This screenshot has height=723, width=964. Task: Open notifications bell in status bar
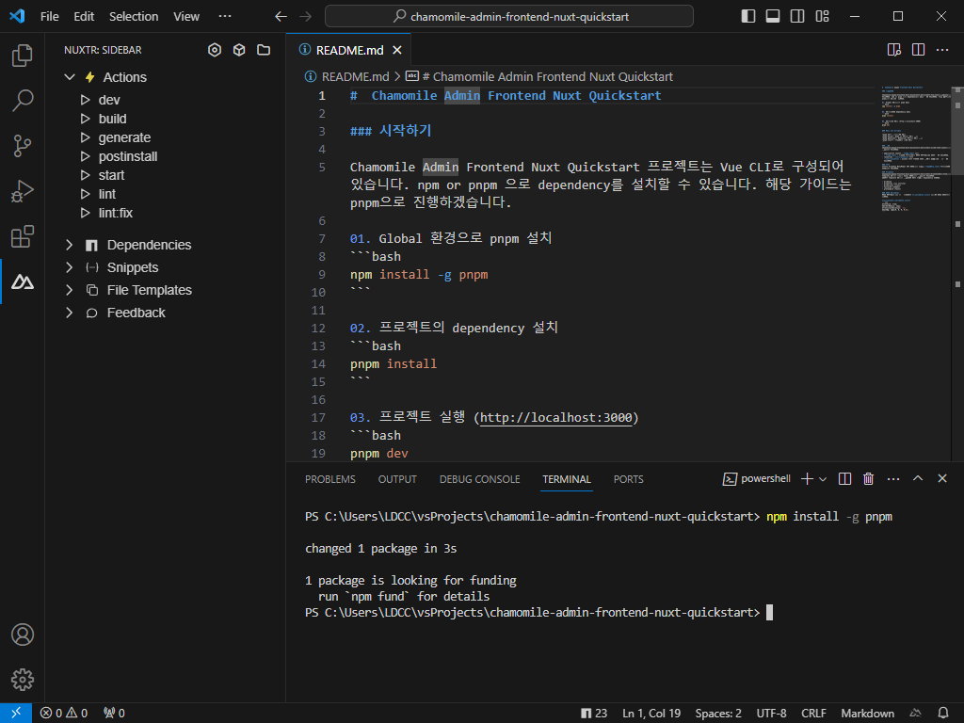[x=943, y=714]
